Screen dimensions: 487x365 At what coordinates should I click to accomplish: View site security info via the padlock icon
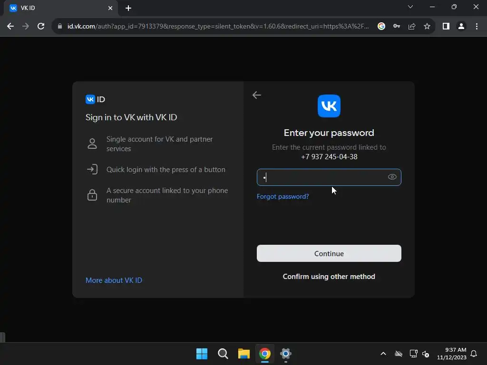click(60, 27)
